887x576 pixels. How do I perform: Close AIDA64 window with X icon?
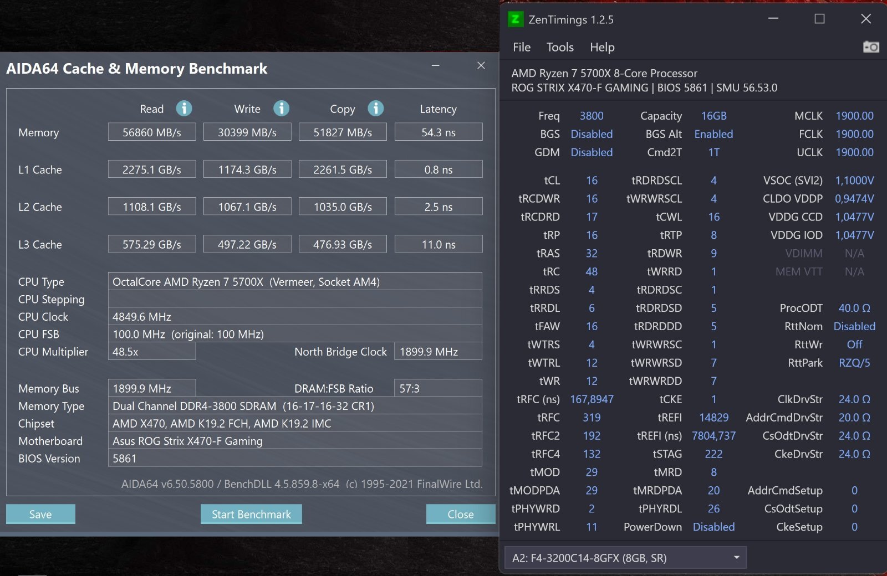click(481, 65)
